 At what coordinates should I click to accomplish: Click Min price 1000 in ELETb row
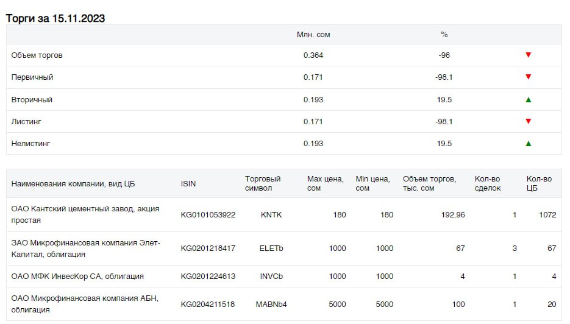click(x=385, y=248)
